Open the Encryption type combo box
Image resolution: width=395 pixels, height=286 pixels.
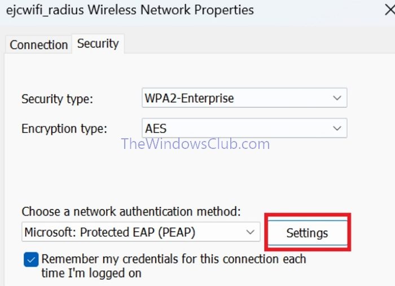pos(243,127)
